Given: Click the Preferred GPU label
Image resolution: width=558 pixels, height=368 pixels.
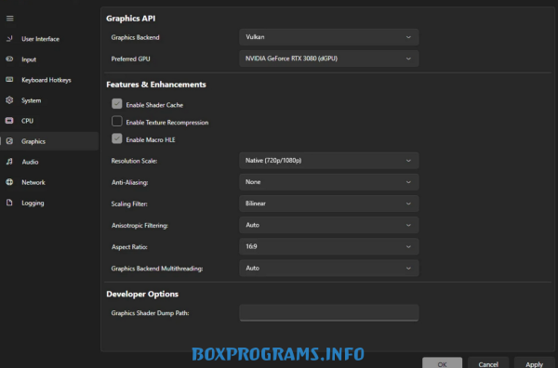Looking at the screenshot, I should pyautogui.click(x=130, y=59).
